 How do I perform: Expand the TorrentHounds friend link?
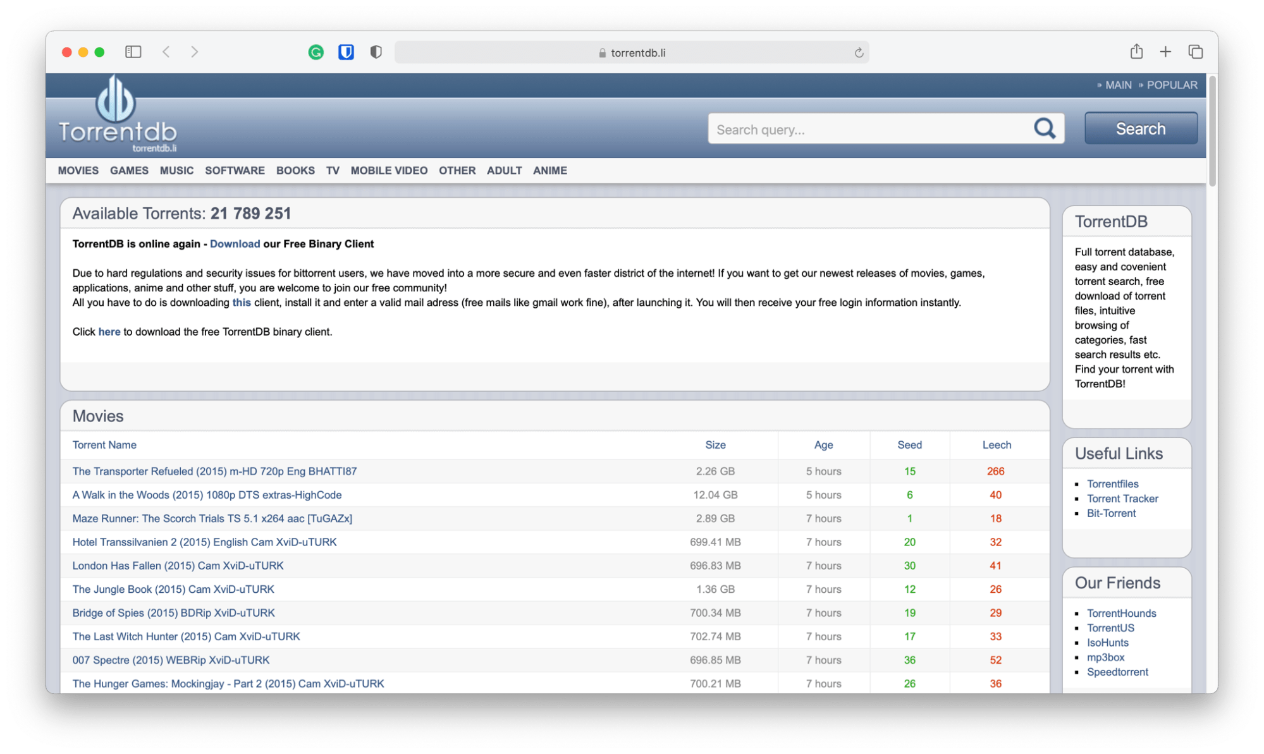[x=1121, y=613]
